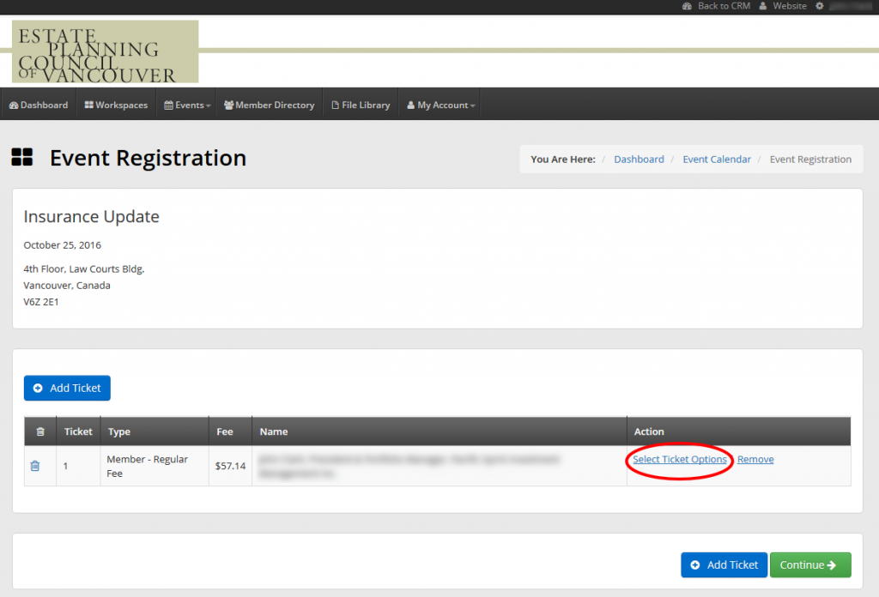
Task: Click the Insurance Update event title
Action: 91,217
